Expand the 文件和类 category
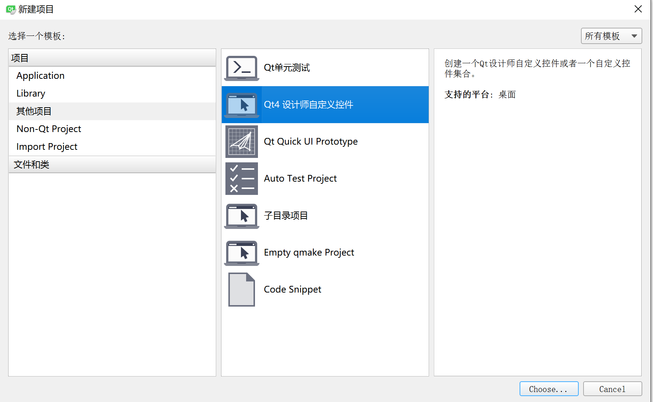Screen dimensions: 653x402 pos(32,165)
